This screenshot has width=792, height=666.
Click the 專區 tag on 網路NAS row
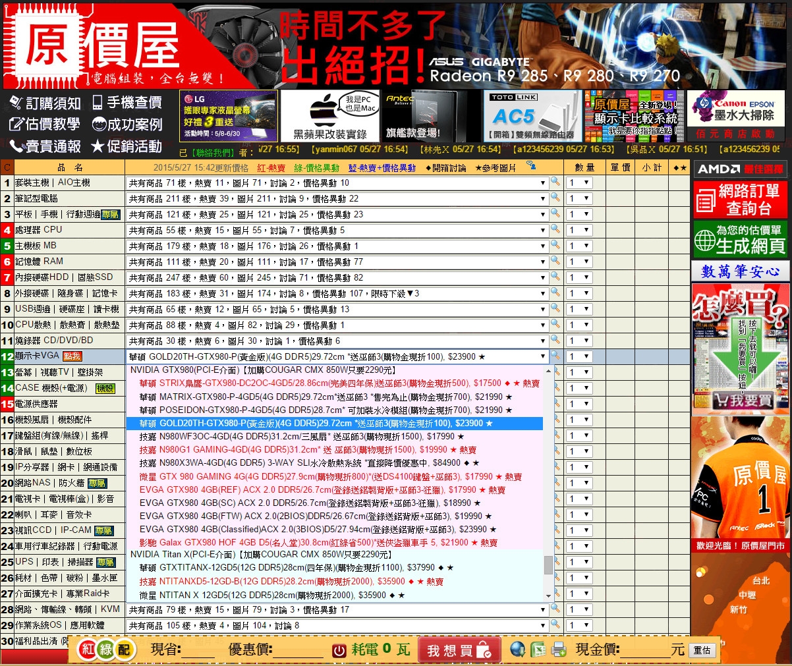click(x=98, y=484)
